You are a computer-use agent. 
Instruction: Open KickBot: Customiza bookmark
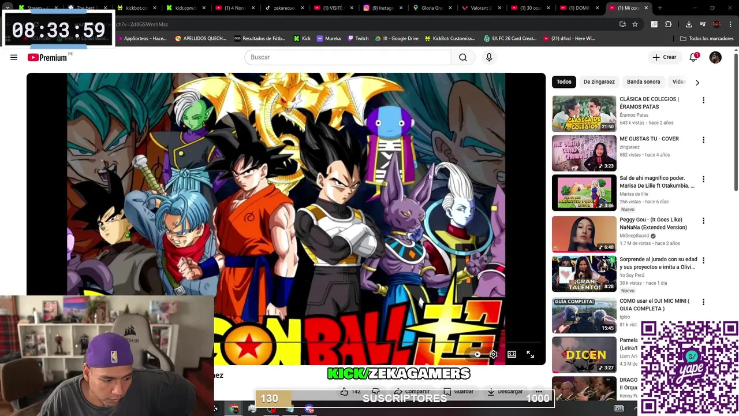[450, 38]
